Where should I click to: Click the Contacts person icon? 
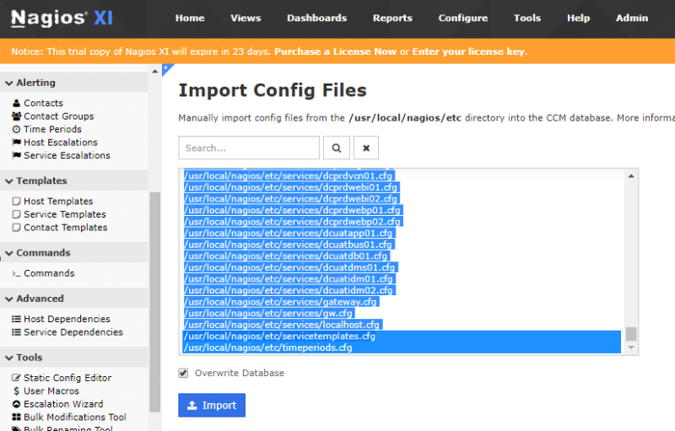[x=16, y=103]
